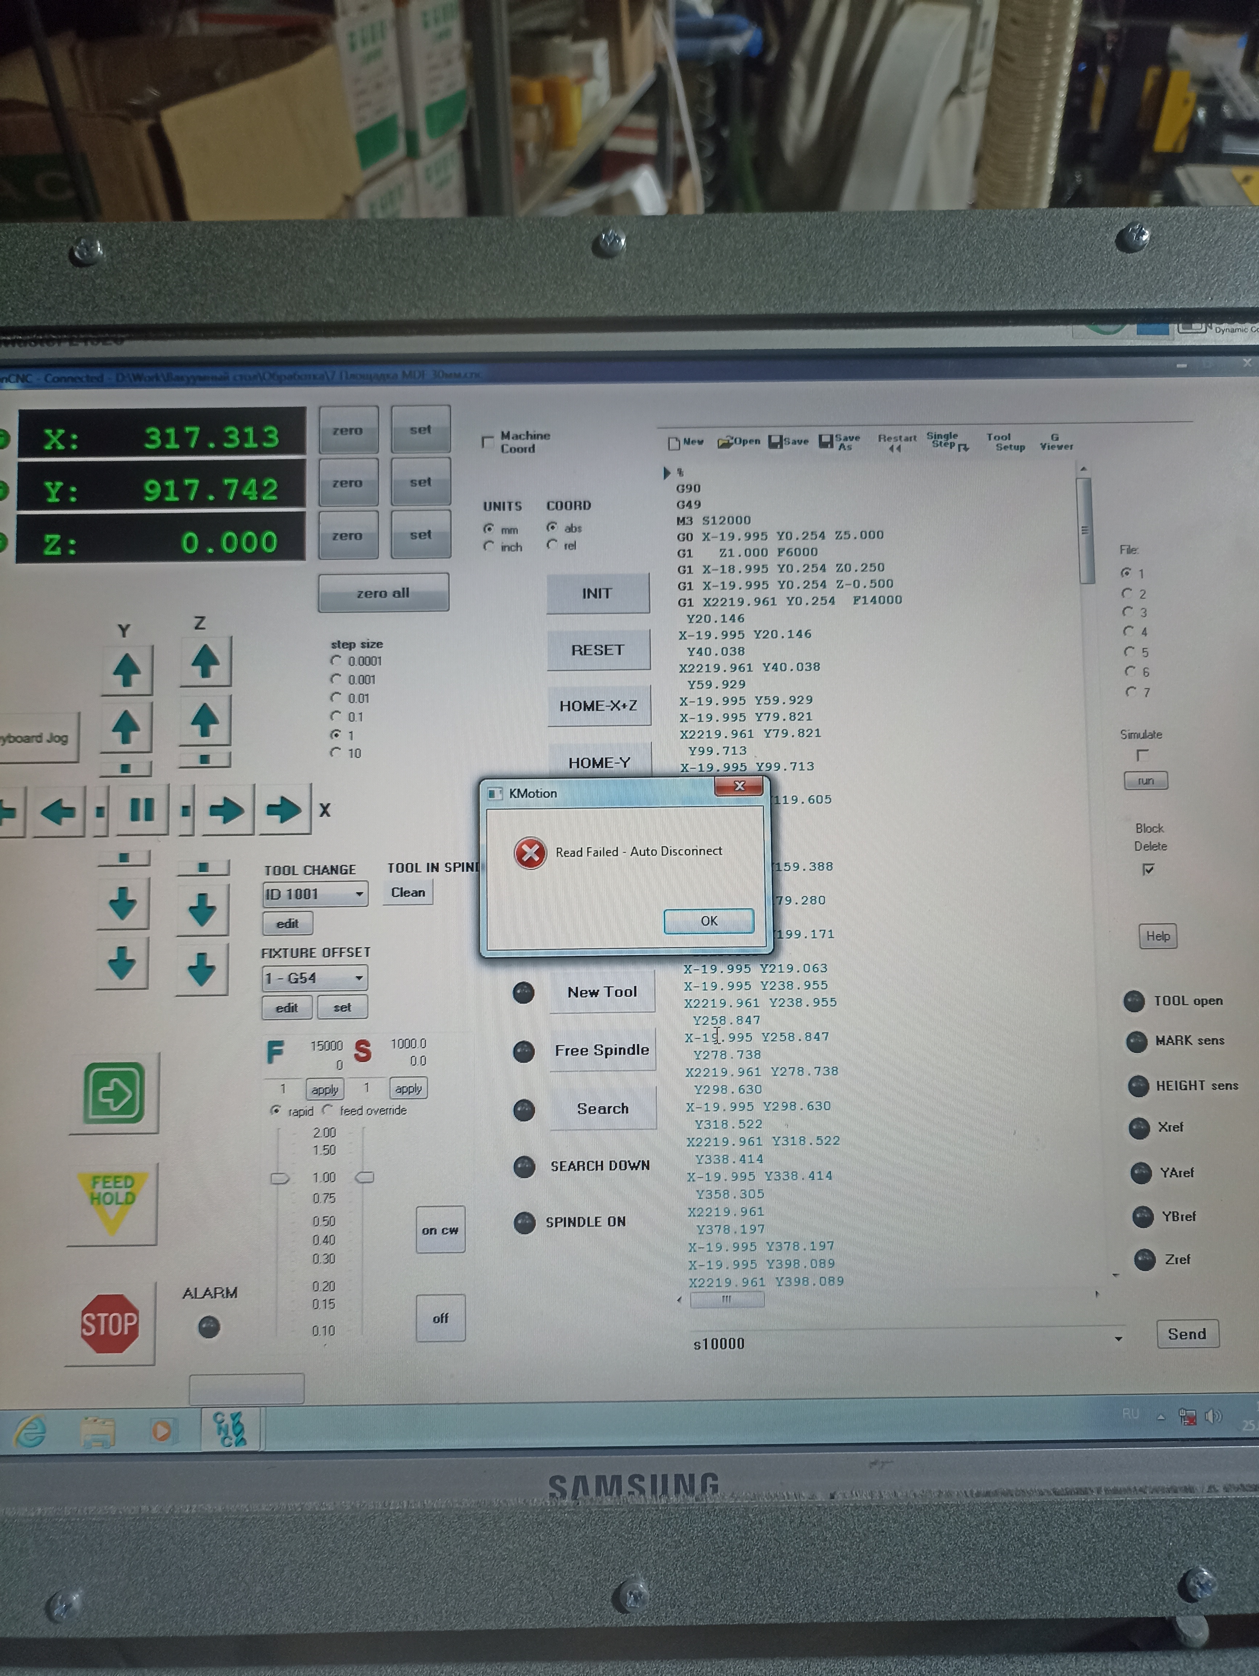Dismiss the KMotion error with OK
Screen dimensions: 1259x1676
tap(708, 921)
